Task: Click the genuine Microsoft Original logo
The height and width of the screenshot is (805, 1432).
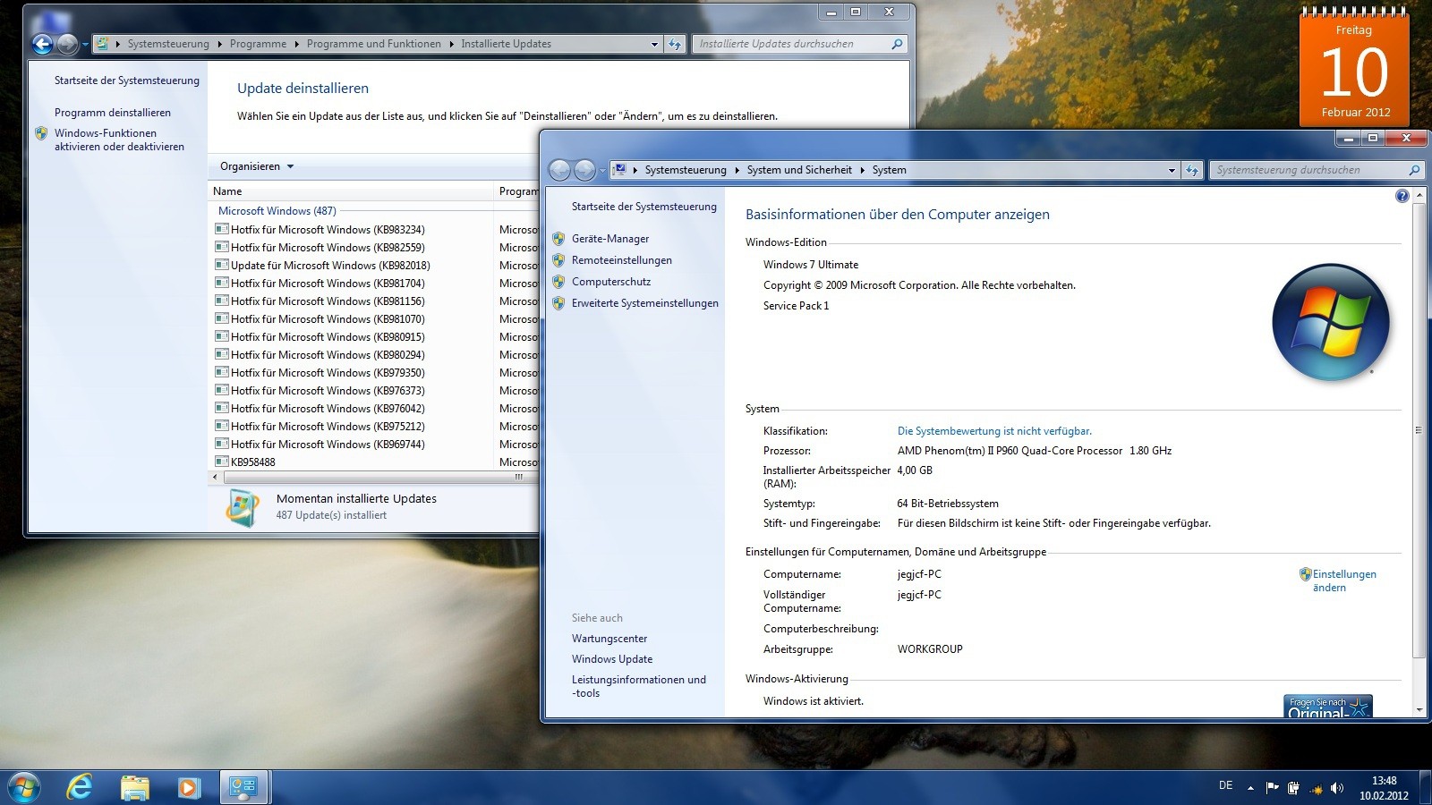Action: (x=1328, y=707)
